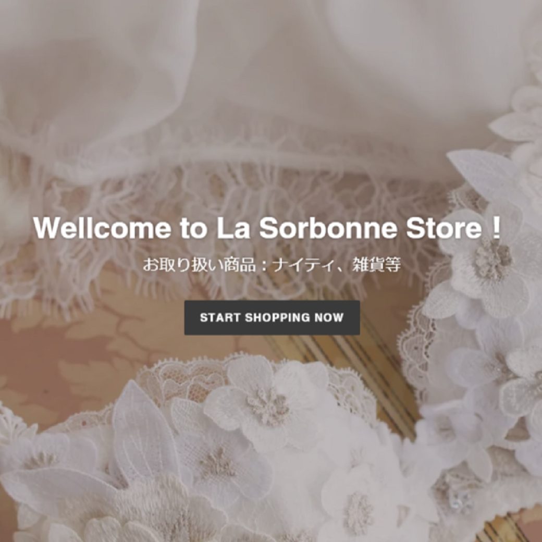This screenshot has height=542, width=542.
Task: Click the Japanese subtitle under the heading
Action: tap(272, 265)
